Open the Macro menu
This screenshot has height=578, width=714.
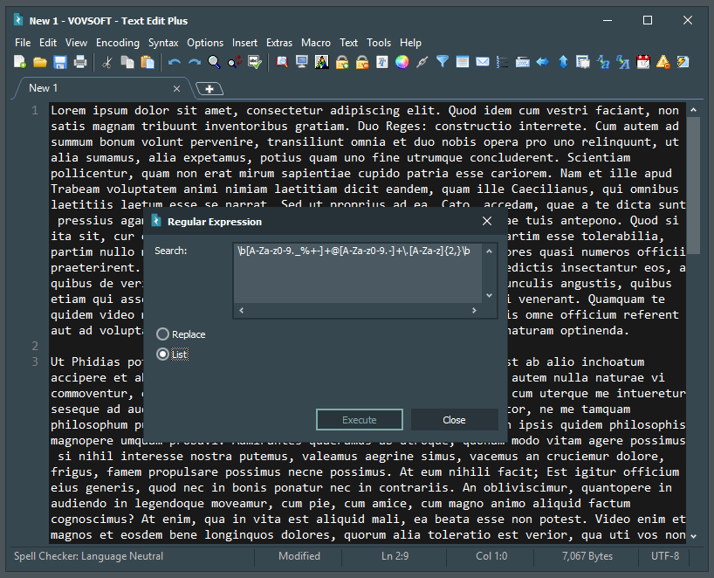click(x=316, y=43)
